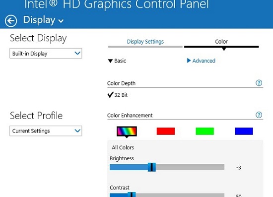Go back using the circled arrow icon

(x=11, y=21)
